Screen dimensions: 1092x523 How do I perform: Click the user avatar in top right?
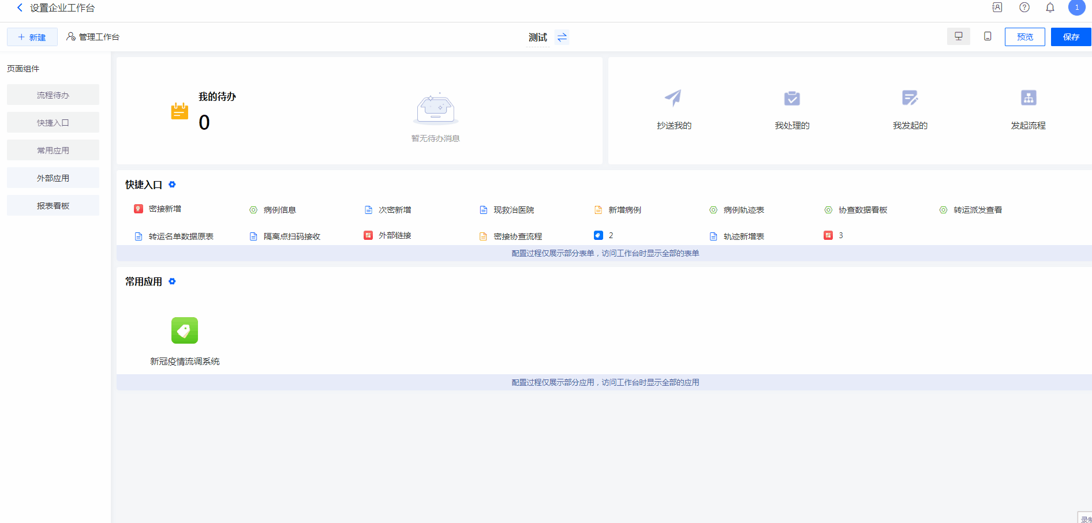(x=1076, y=7)
